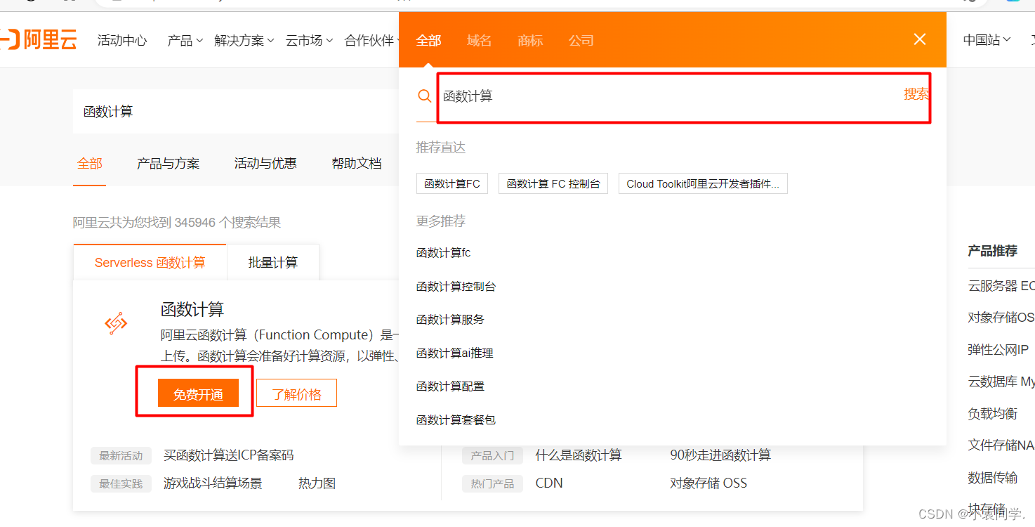This screenshot has height=527, width=1035.
Task: Click the Function Compute product icon
Action: pos(116,323)
